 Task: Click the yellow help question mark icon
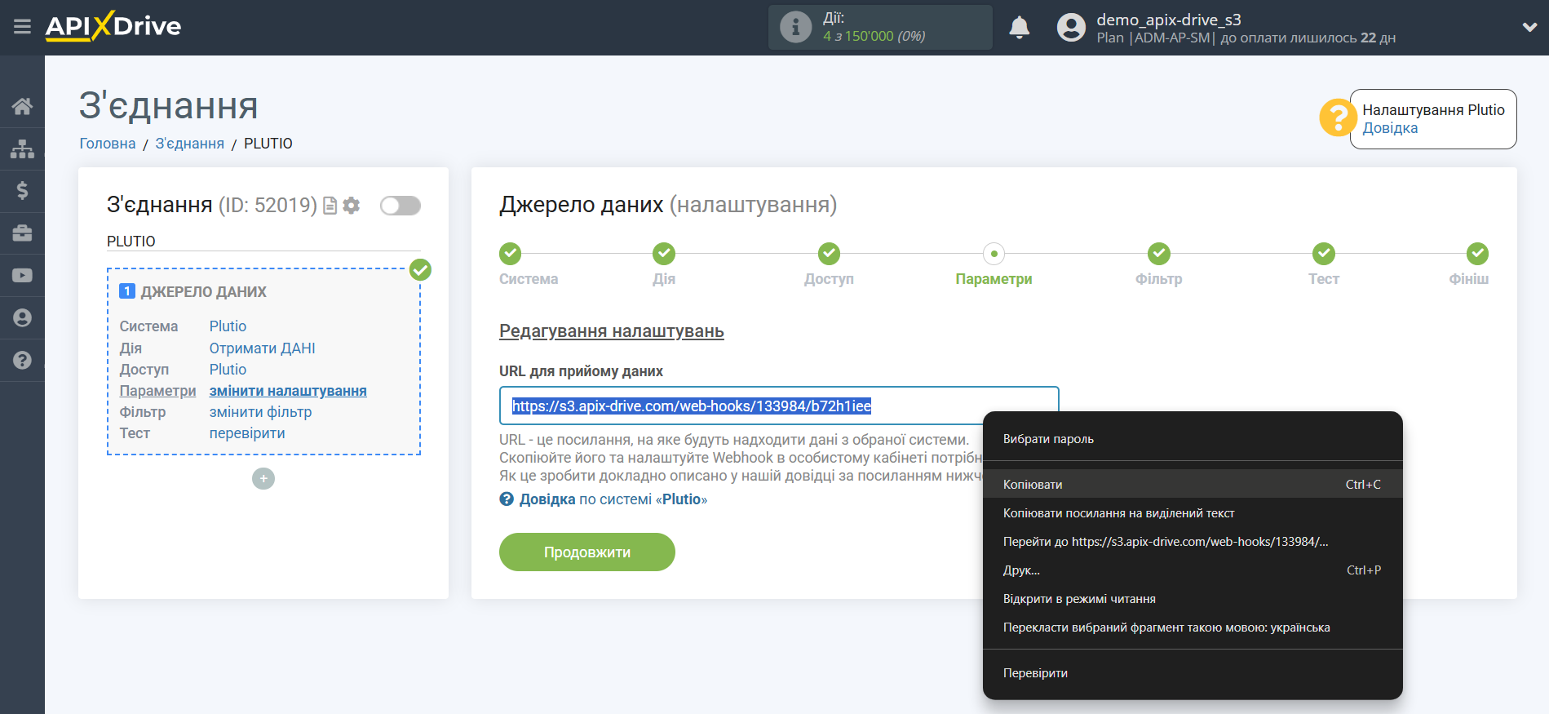point(1338,118)
